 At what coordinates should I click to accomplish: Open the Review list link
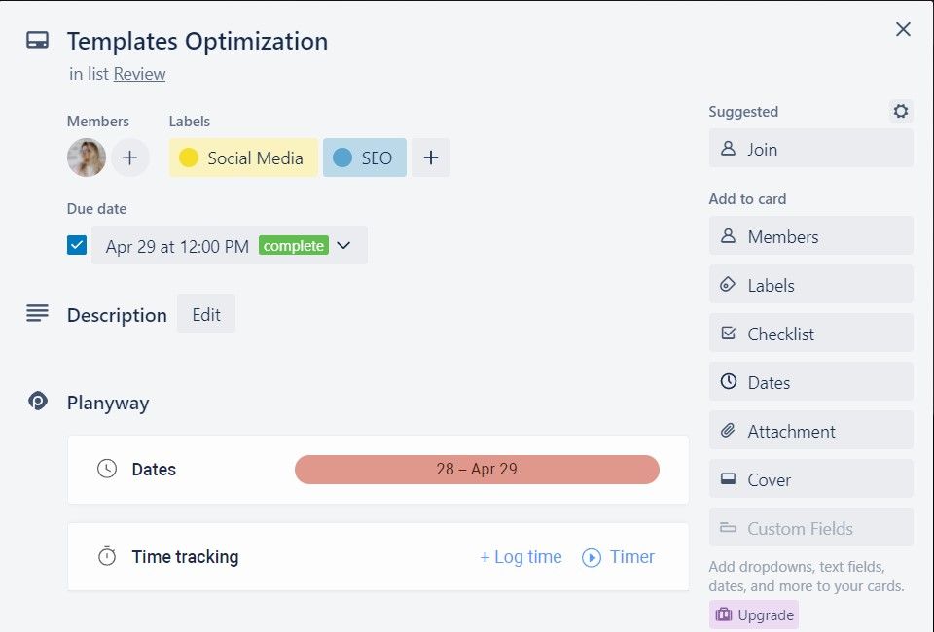point(139,74)
